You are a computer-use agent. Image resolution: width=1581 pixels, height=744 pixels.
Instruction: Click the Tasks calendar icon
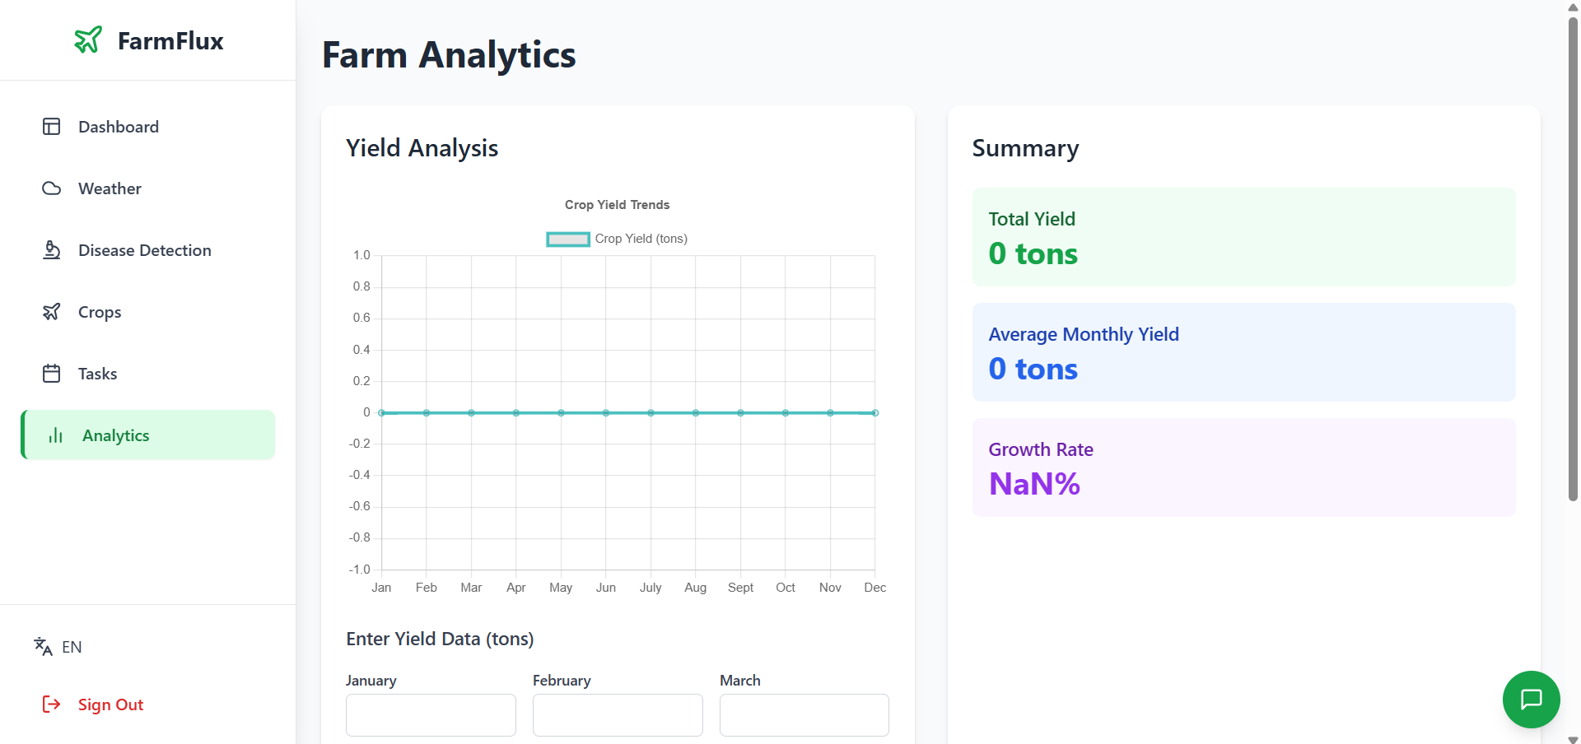(51, 374)
